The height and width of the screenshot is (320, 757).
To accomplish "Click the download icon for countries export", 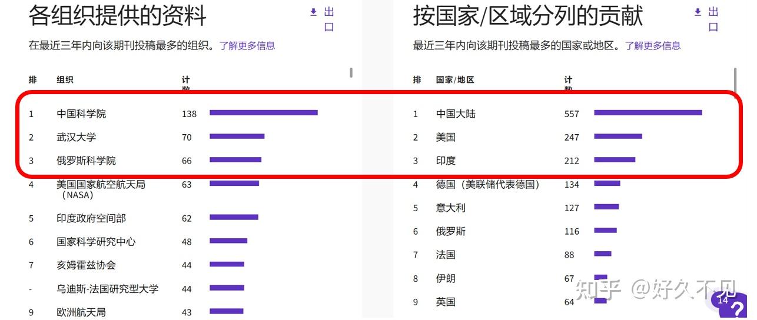I will (698, 12).
